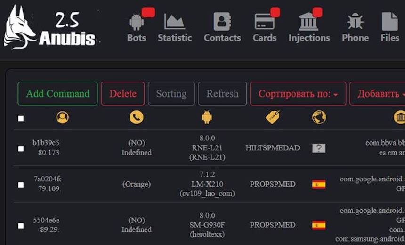
Task: Click the Spain flag in SM-G930F row
Action: [x=319, y=225]
